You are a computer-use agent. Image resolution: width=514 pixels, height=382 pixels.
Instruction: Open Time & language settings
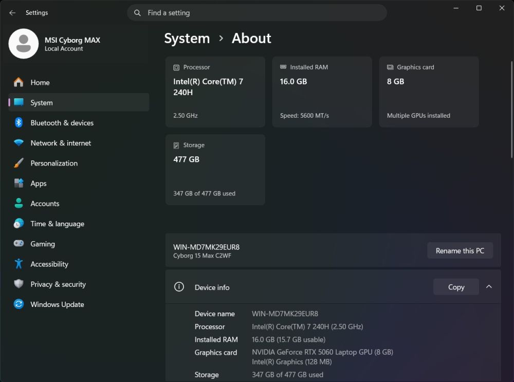[79, 224]
